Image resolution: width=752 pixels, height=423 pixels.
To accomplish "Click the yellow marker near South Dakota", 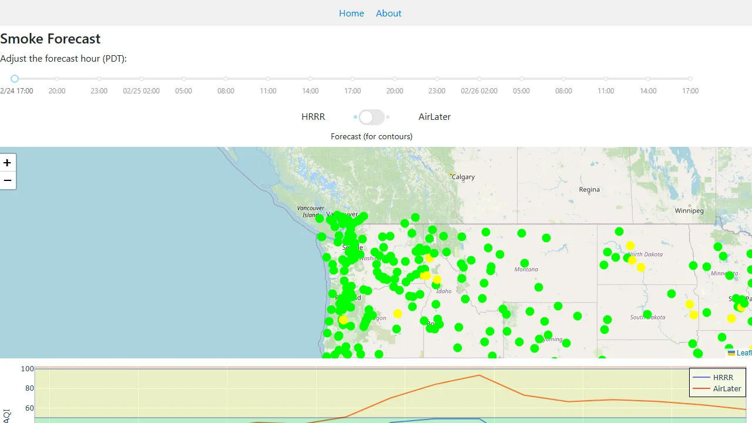I will (689, 305).
